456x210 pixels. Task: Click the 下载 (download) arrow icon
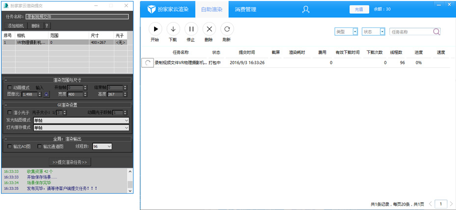[173, 29]
